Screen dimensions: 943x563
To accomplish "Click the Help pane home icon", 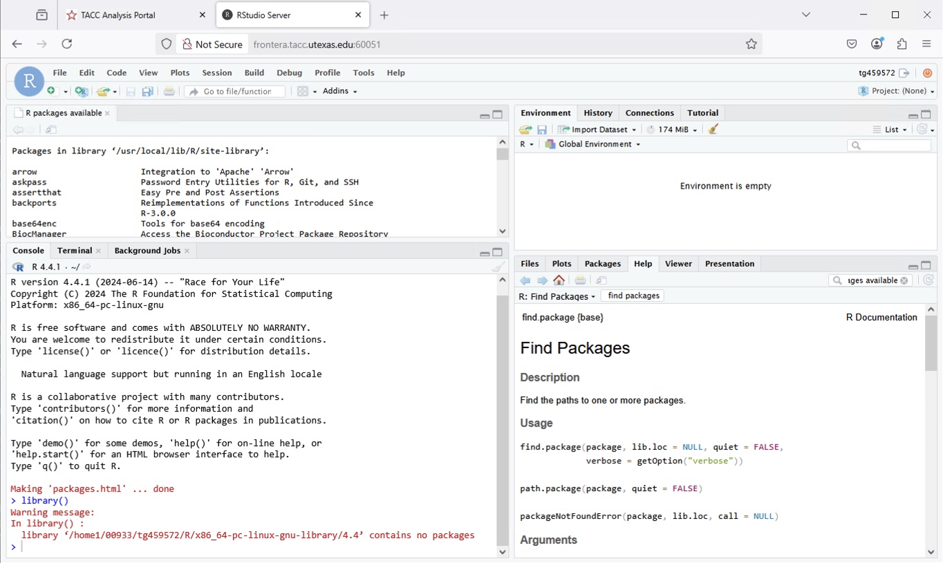I will click(559, 280).
